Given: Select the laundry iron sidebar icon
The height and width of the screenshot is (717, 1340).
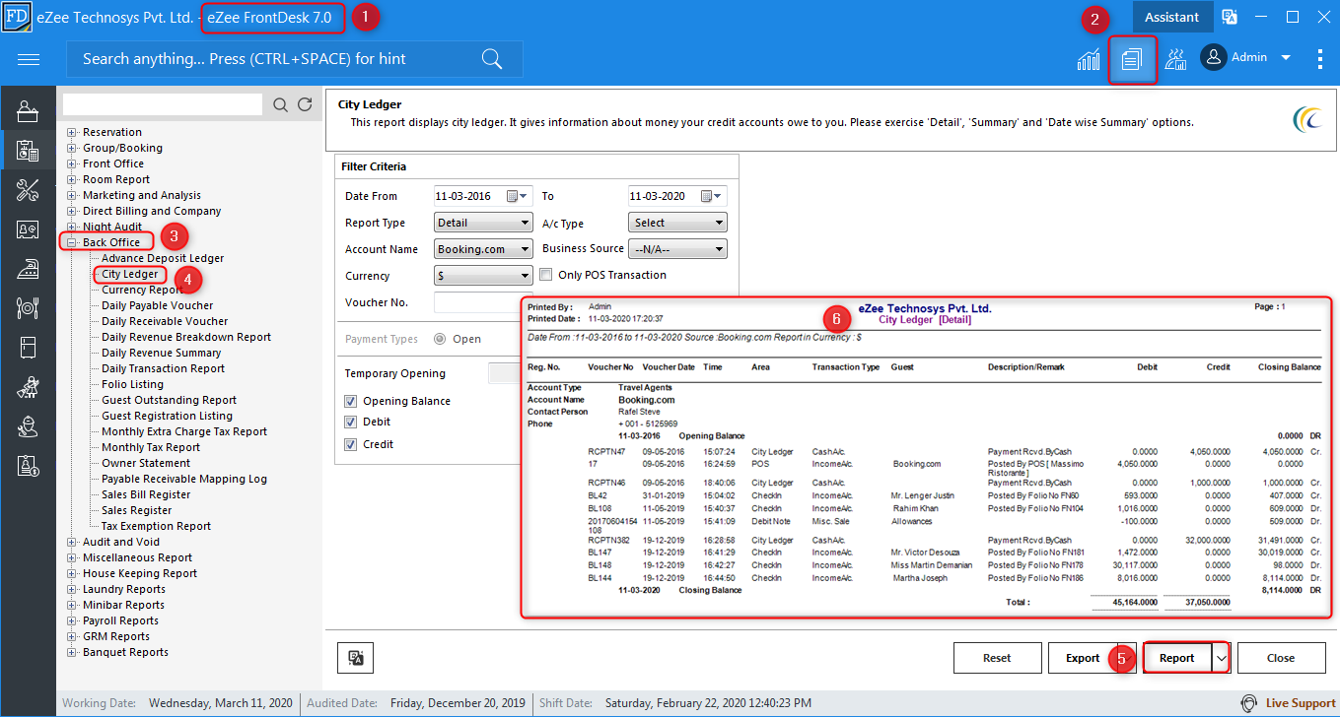Looking at the screenshot, I should click(x=28, y=269).
